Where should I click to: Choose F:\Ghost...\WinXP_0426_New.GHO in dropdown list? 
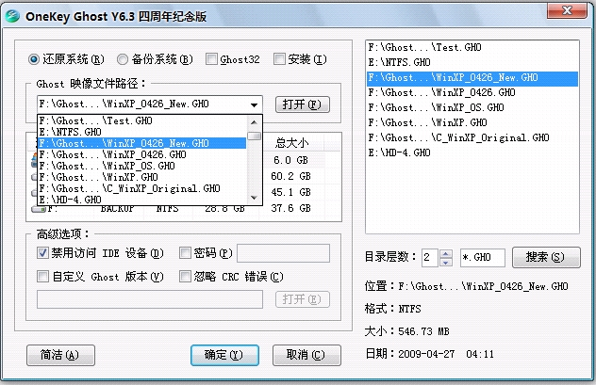(142, 143)
